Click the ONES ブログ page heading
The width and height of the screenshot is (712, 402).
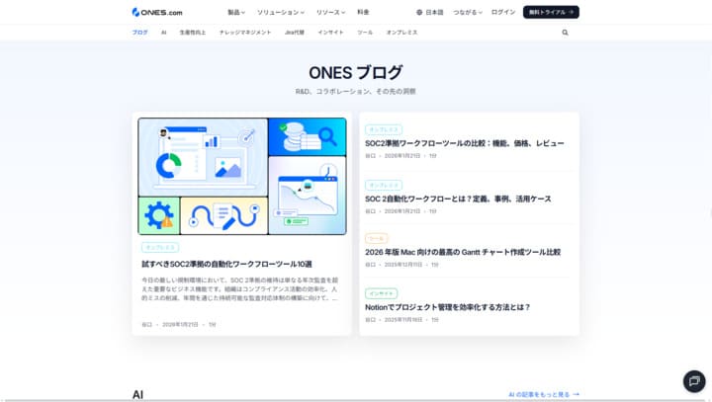pos(356,72)
